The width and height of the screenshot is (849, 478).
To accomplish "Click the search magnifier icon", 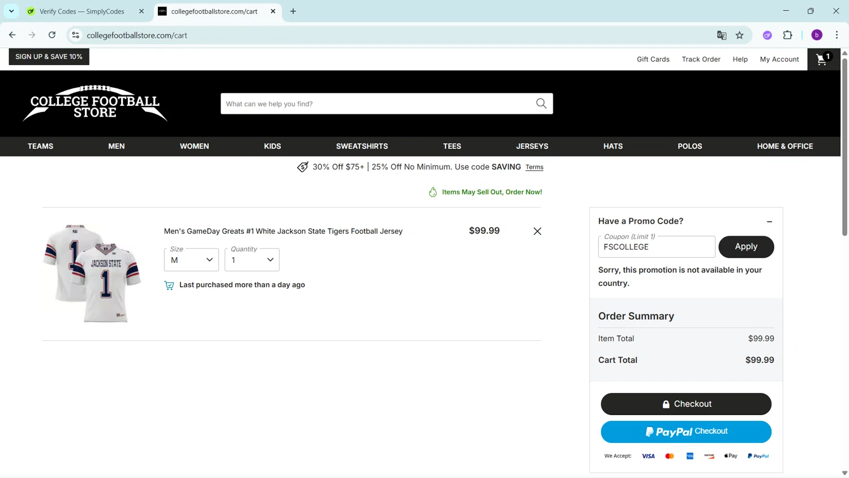I will 541,104.
